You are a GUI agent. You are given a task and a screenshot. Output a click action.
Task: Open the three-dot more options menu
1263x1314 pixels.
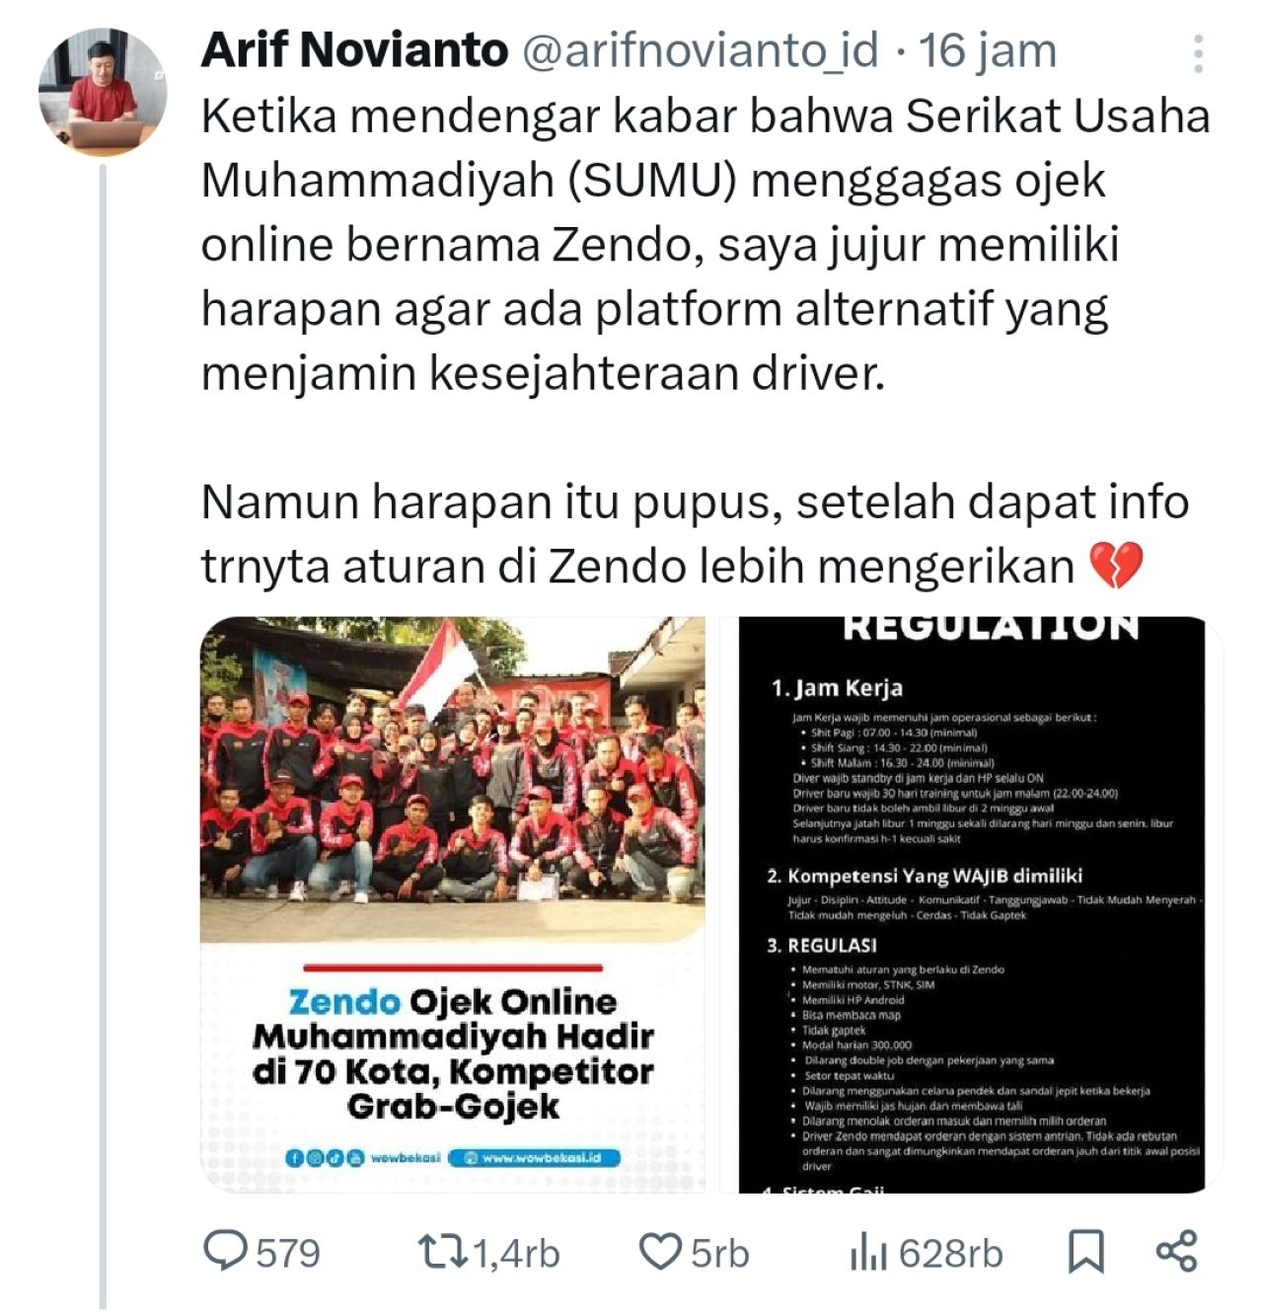[x=1198, y=54]
